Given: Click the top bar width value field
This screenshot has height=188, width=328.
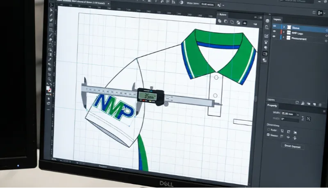Looking at the screenshot, I should point(207,4).
